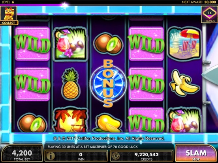Click the poker chip credits icon

tap(116, 156)
